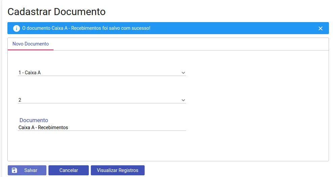Expand the '1 - Caixa A' dropdown arrow
Image resolution: width=333 pixels, height=177 pixels.
183,73
